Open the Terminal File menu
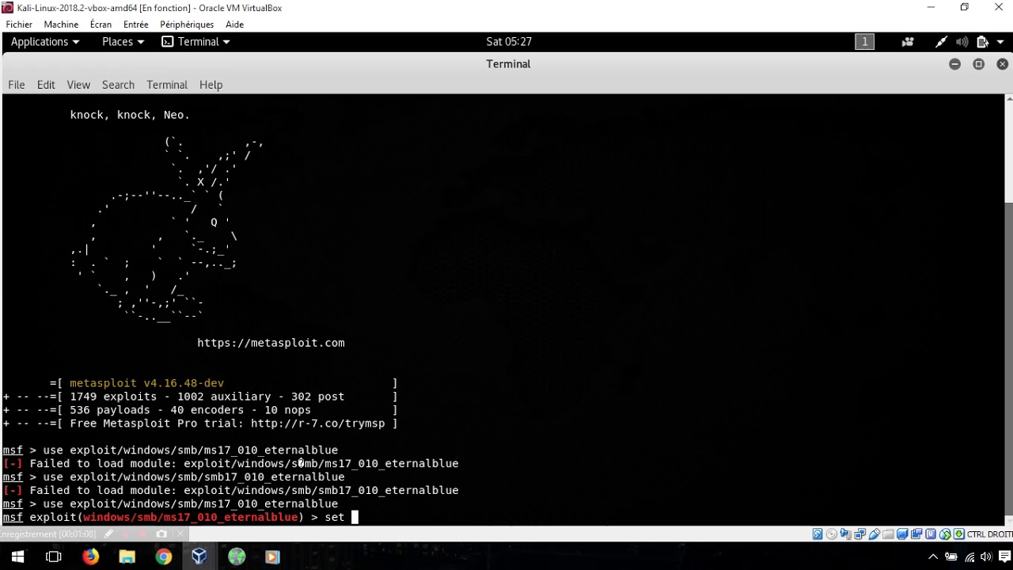 [x=17, y=85]
